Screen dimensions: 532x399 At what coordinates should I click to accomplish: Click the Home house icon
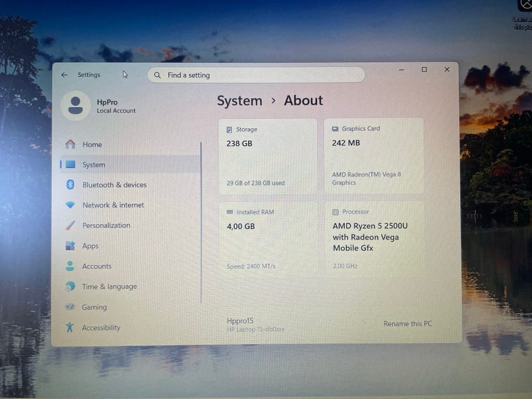70,144
